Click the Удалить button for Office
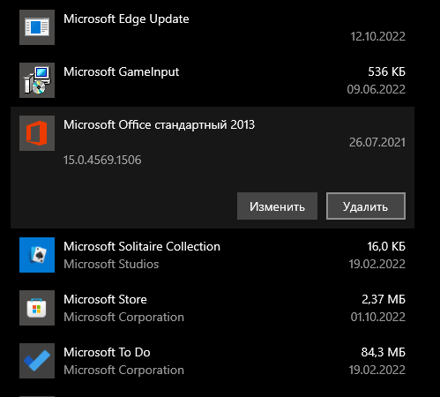The width and height of the screenshot is (440, 397). [x=366, y=206]
